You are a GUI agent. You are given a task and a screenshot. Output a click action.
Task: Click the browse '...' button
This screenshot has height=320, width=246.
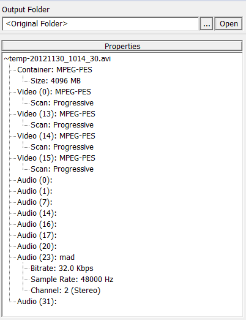pos(206,24)
